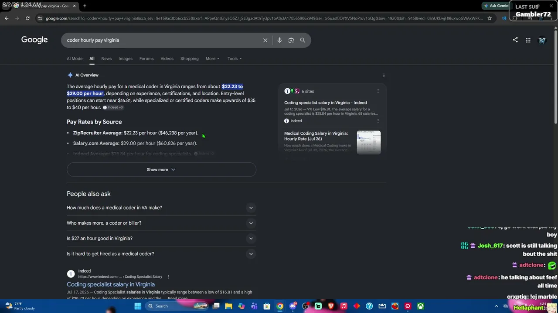Switch to the Images tab

126,59
